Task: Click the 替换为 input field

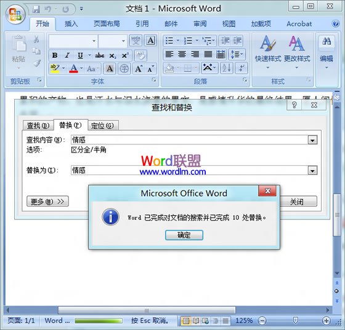Action: click(189, 170)
